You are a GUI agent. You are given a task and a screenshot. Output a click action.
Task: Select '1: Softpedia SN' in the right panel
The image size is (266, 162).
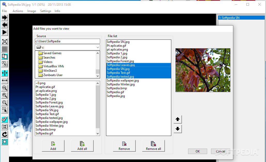coord(241,18)
